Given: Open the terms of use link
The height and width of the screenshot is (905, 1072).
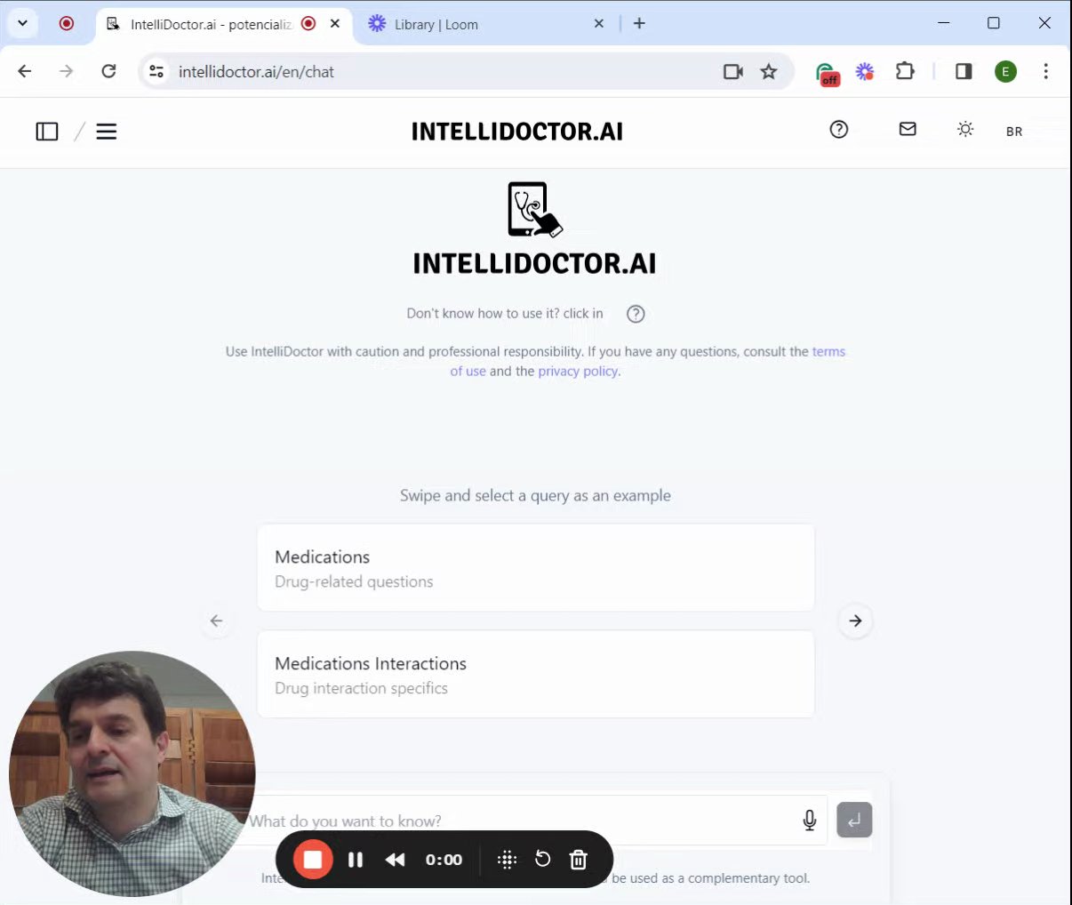Looking at the screenshot, I should click(828, 352).
